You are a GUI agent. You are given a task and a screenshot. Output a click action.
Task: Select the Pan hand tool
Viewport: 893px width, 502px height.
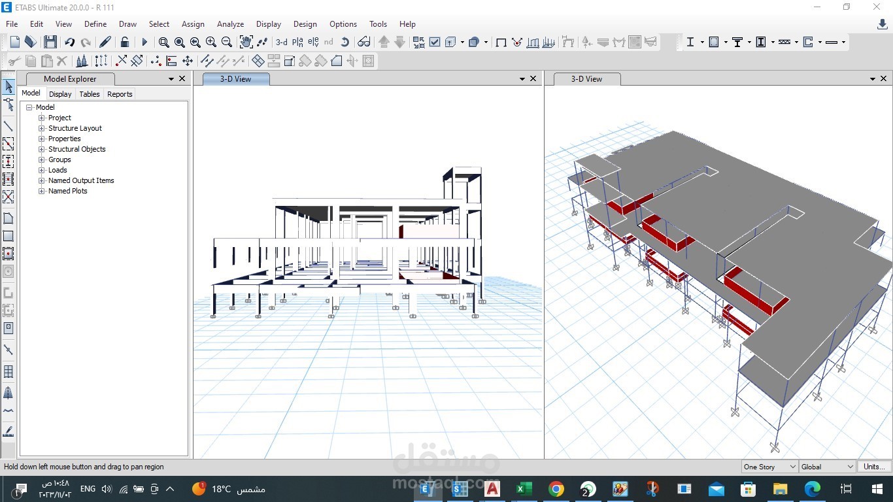pos(246,42)
